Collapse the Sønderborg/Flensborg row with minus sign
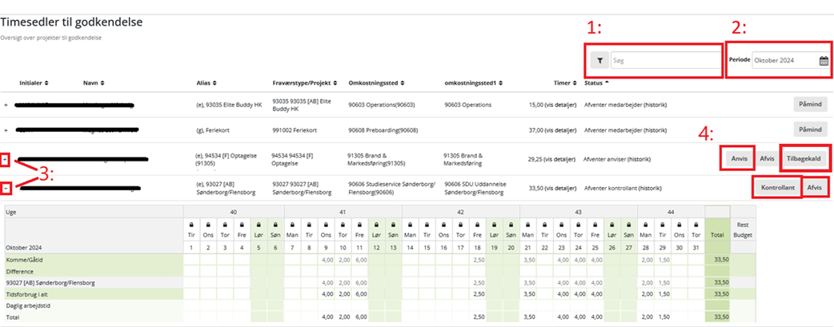The height and width of the screenshot is (327, 834). tap(6, 189)
